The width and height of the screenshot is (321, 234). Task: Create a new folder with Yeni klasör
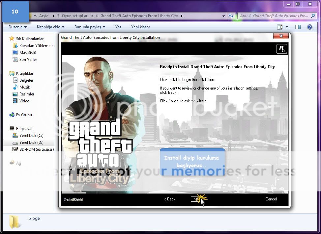[x=140, y=27]
